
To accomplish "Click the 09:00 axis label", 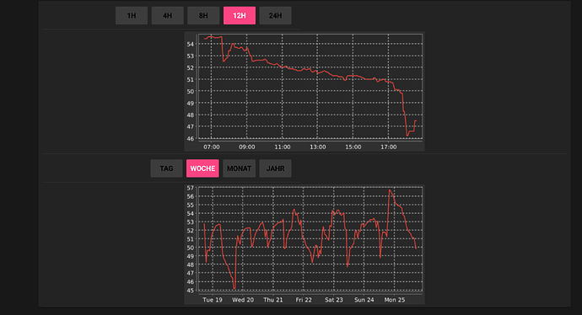I will click(x=247, y=147).
